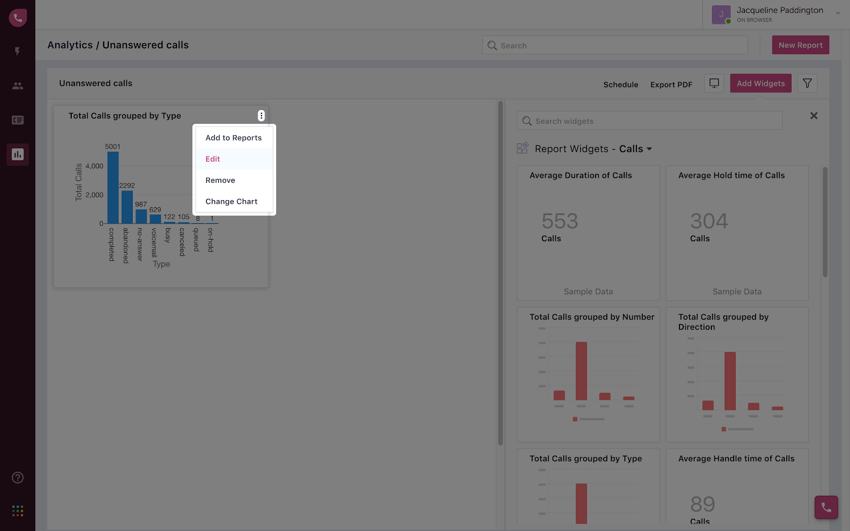The width and height of the screenshot is (850, 531).
Task: Click the widgets category grid icon
Action: 522,148
